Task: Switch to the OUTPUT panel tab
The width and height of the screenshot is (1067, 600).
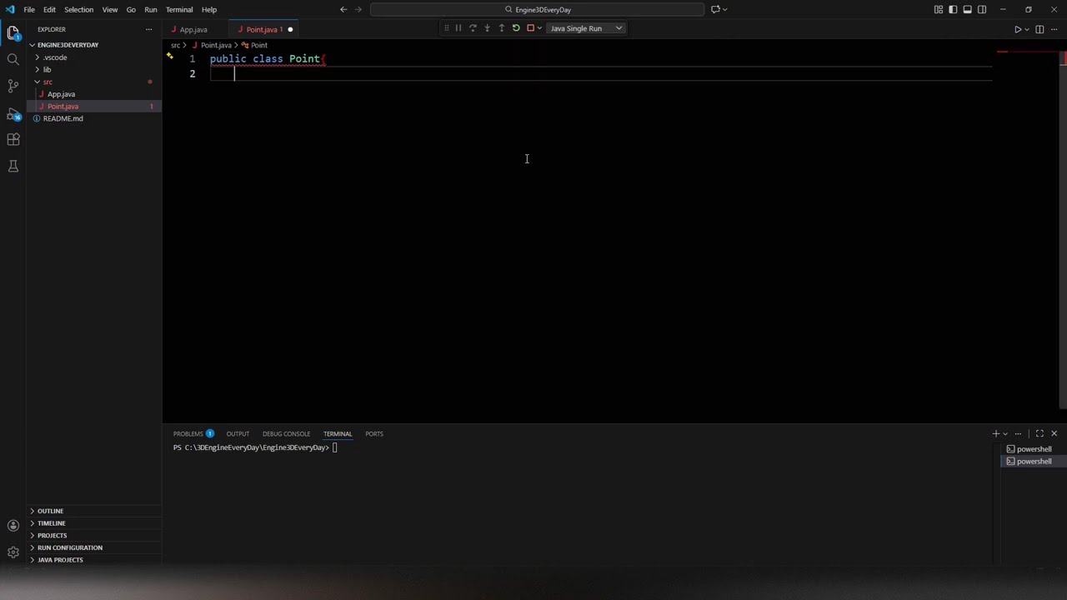Action: tap(238, 433)
